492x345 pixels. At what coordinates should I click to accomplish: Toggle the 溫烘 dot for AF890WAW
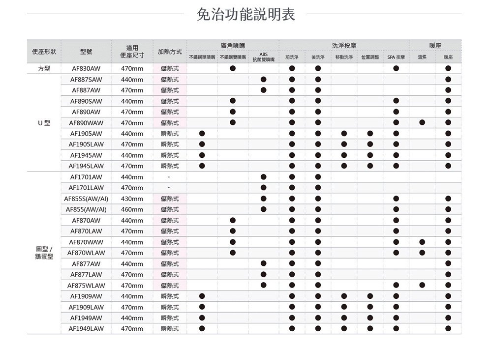[x=422, y=122]
